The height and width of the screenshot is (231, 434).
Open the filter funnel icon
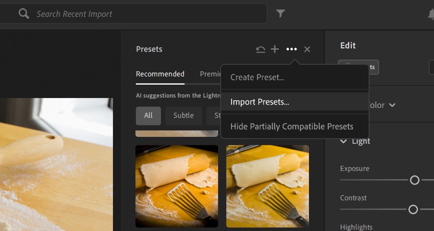coord(281,14)
